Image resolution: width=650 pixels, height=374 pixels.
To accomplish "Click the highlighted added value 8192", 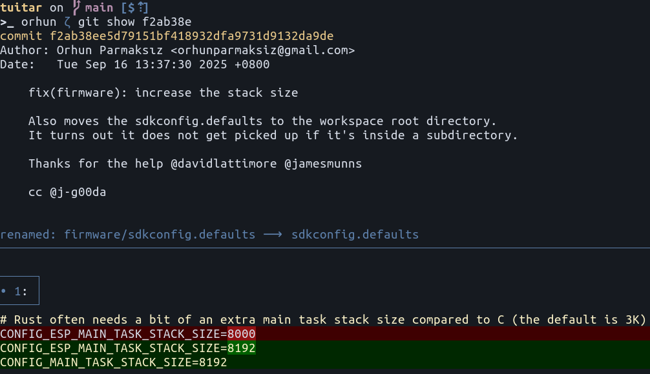I will [242, 348].
